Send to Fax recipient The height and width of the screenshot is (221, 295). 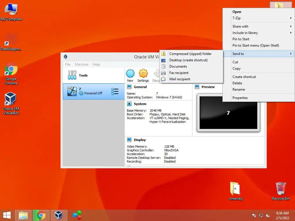pos(191,73)
